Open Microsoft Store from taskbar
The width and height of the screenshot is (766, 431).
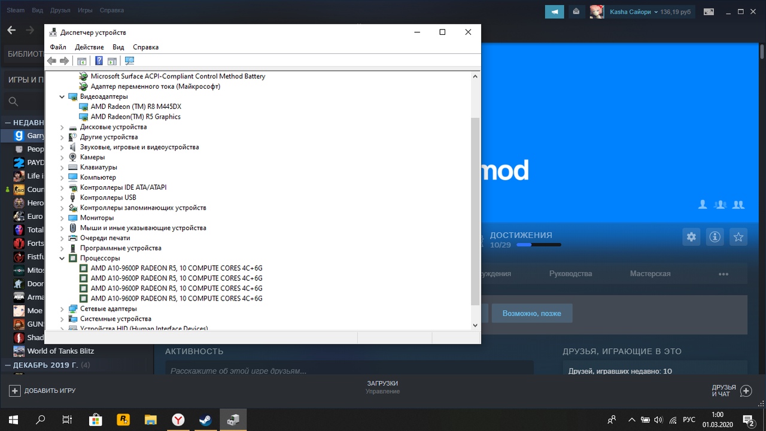click(x=95, y=420)
